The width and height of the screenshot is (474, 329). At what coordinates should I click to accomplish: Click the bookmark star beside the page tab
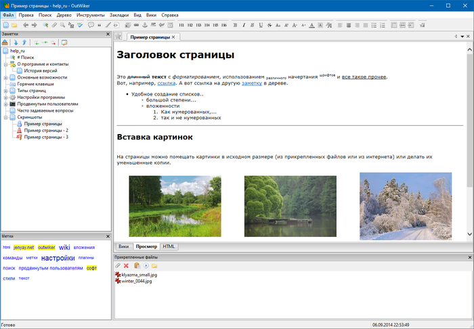coord(118,37)
